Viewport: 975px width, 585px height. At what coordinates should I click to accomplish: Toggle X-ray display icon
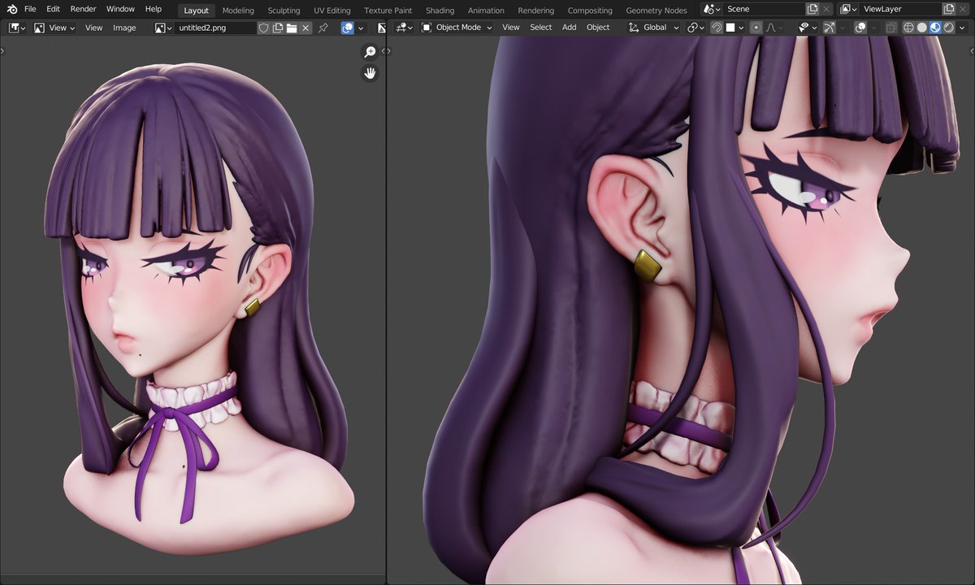[890, 28]
